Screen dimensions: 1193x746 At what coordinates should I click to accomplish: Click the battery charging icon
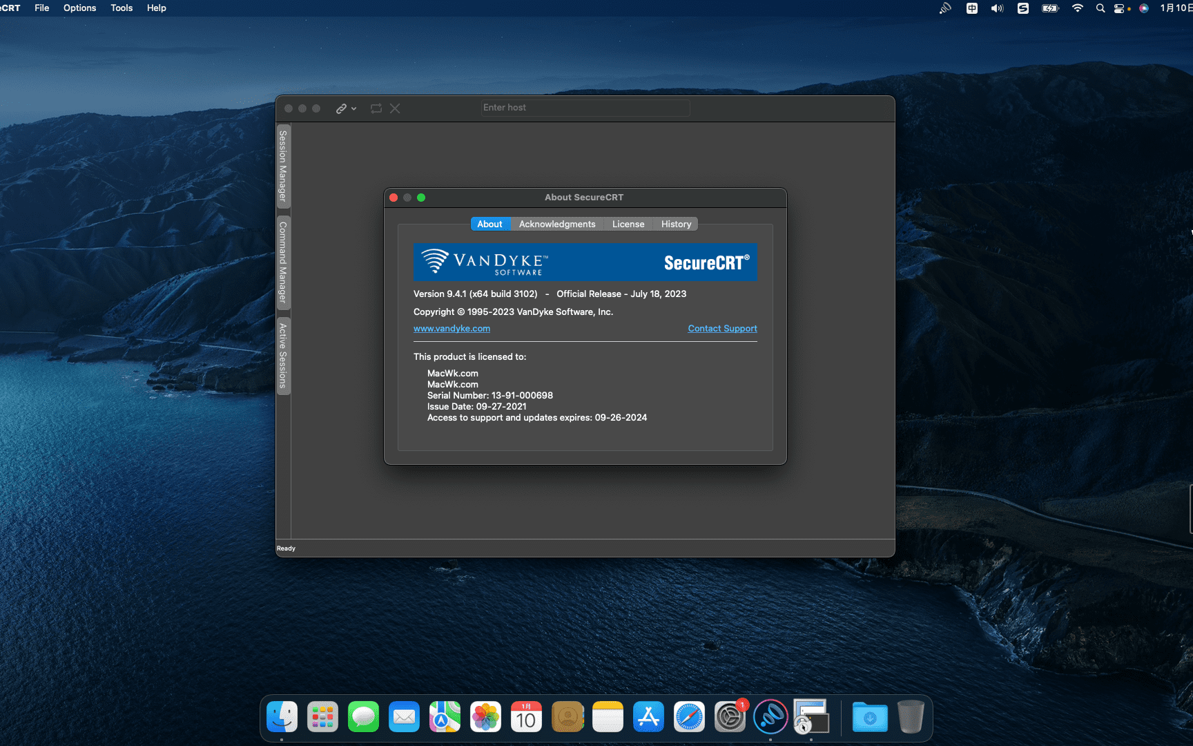(1050, 8)
